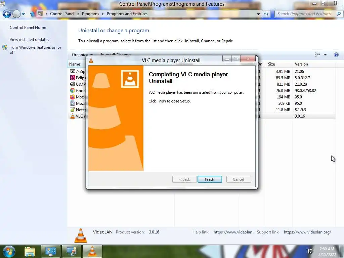Click the refresh button beside address bar
This screenshot has width=344, height=258.
266,14
